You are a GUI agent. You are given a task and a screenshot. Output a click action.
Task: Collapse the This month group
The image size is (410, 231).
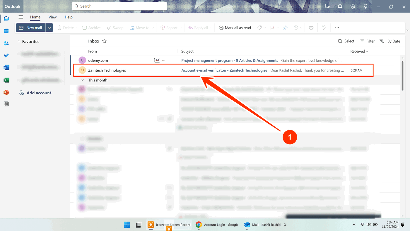click(82, 80)
